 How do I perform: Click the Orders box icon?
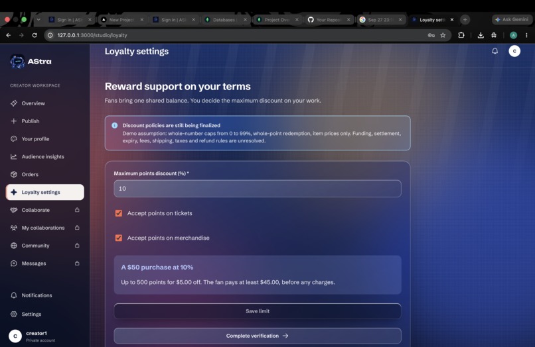14,174
